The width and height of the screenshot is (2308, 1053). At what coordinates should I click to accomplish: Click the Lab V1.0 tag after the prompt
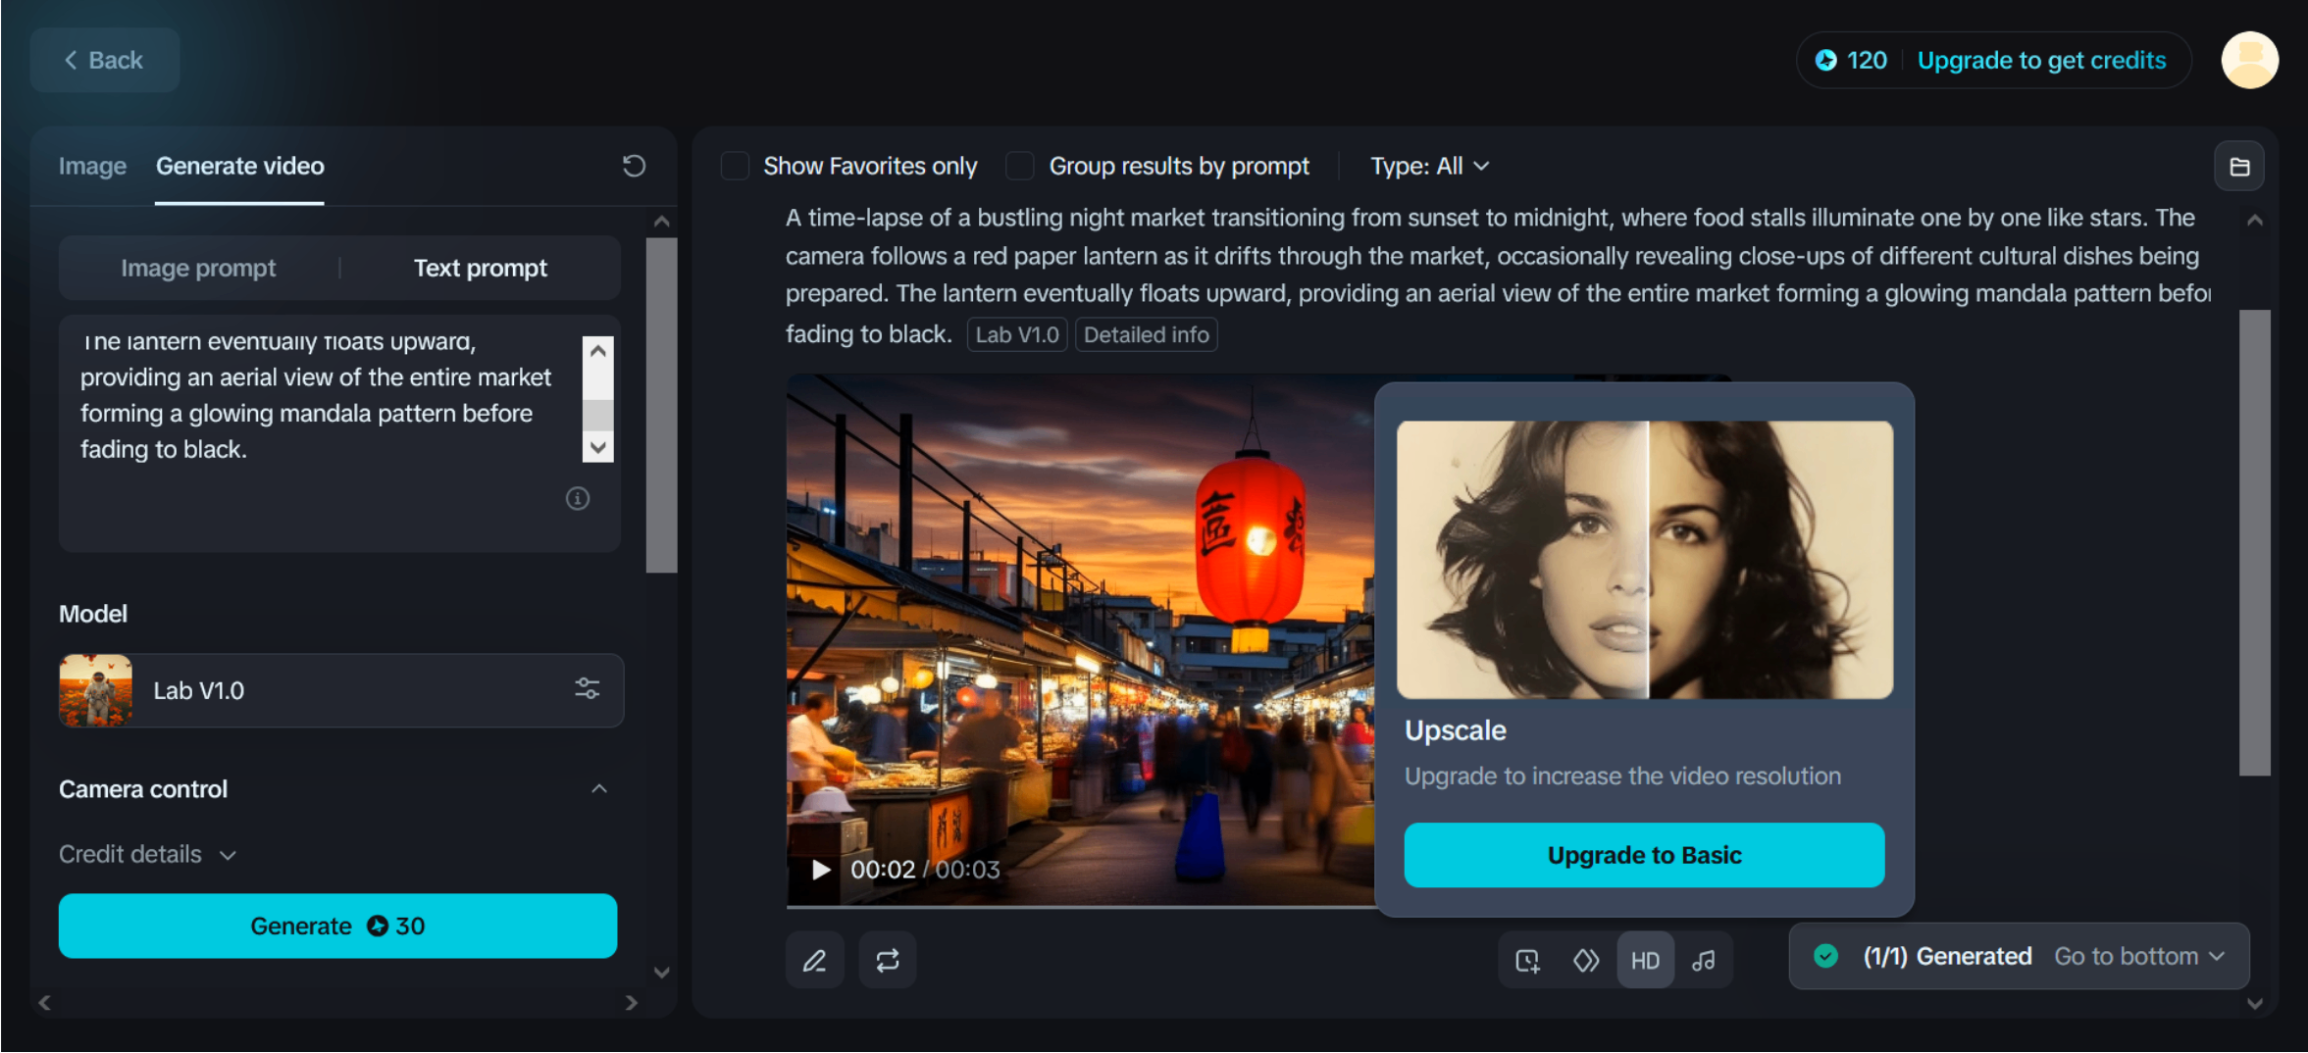click(x=1017, y=335)
